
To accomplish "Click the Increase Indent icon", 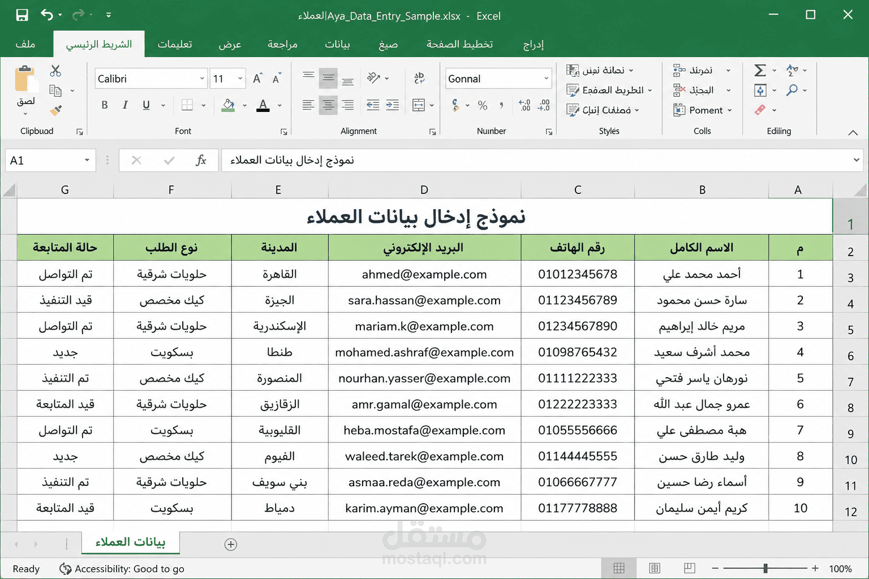I will (x=393, y=105).
